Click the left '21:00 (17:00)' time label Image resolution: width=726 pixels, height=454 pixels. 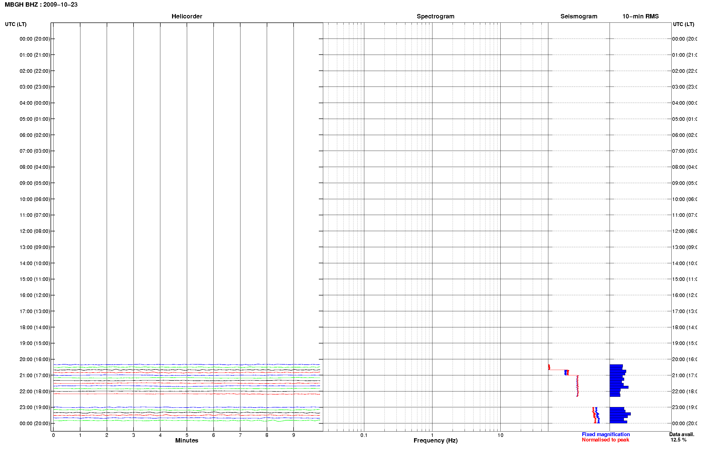35,376
